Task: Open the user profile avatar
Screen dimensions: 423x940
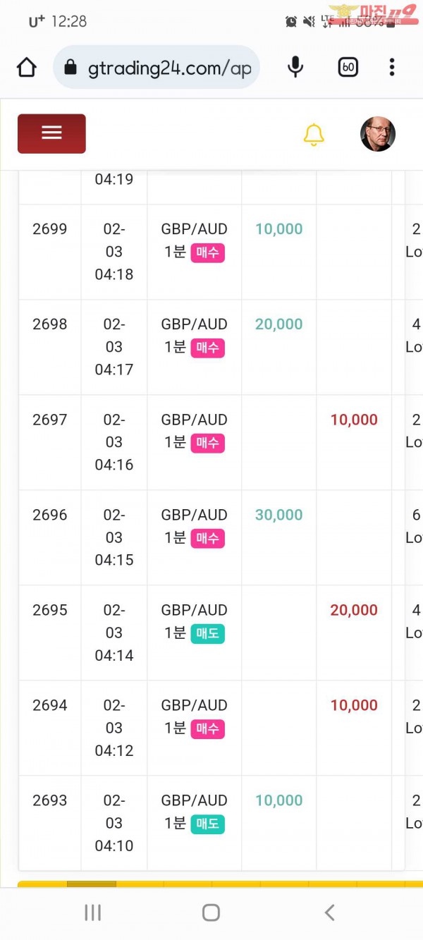Action: coord(378,134)
